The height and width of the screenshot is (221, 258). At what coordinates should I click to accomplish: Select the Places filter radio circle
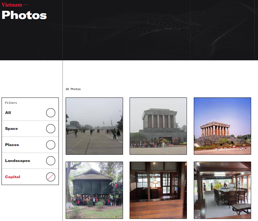(50, 145)
